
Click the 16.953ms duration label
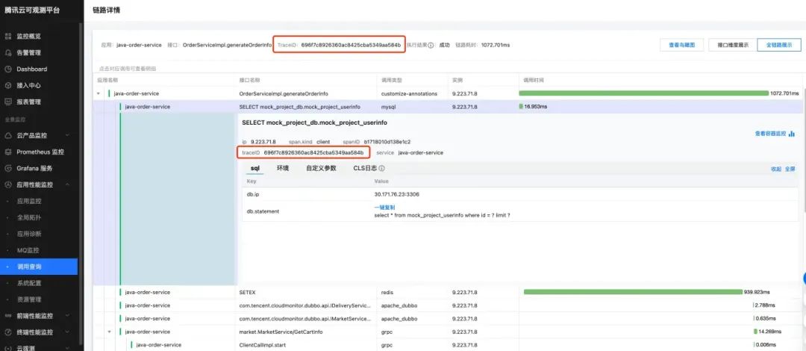[x=536, y=107]
